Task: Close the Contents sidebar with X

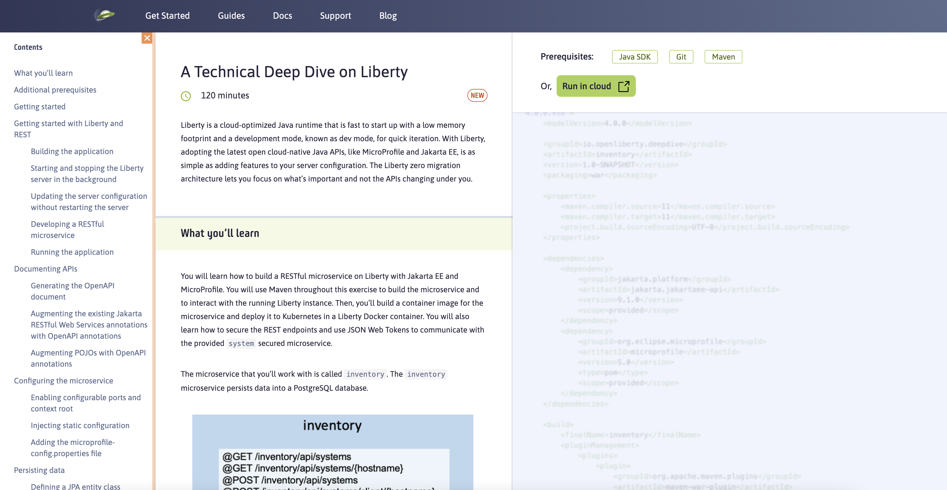Action: (x=147, y=38)
